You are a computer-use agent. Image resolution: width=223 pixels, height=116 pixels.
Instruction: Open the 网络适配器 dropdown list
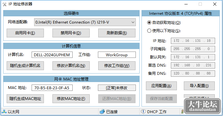(85, 22)
